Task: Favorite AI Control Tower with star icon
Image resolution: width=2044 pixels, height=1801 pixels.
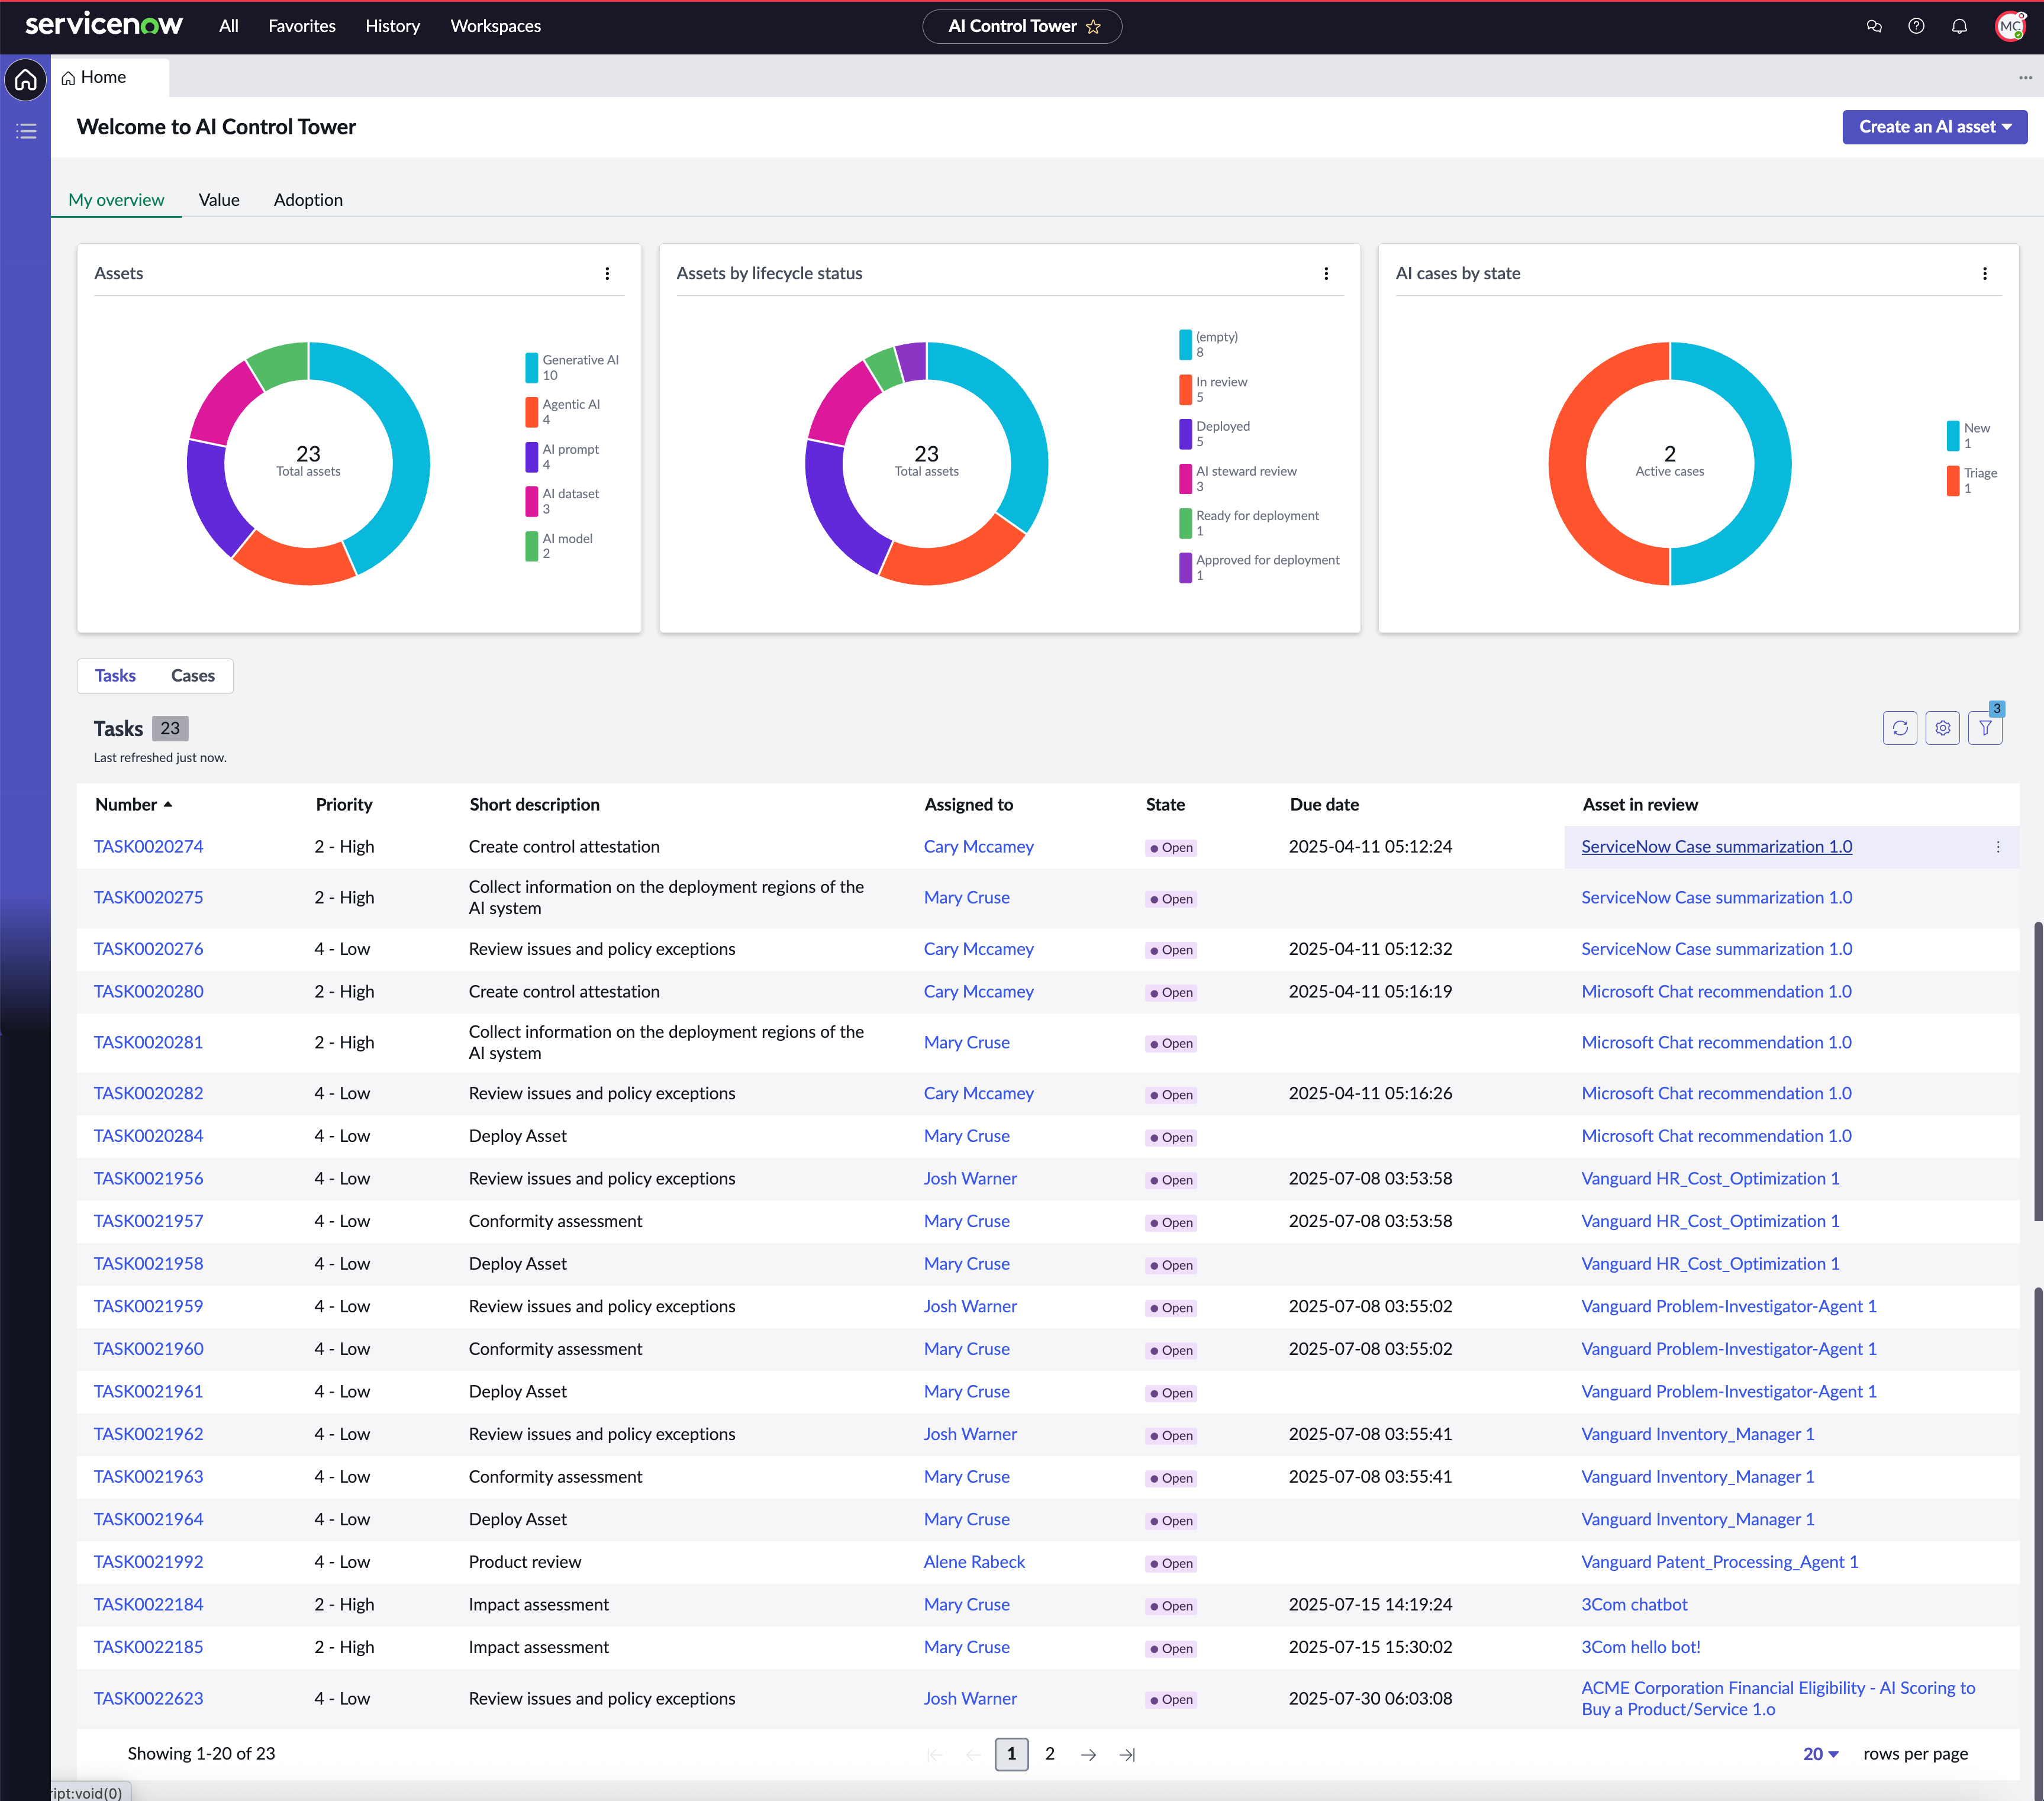Action: click(x=1093, y=27)
